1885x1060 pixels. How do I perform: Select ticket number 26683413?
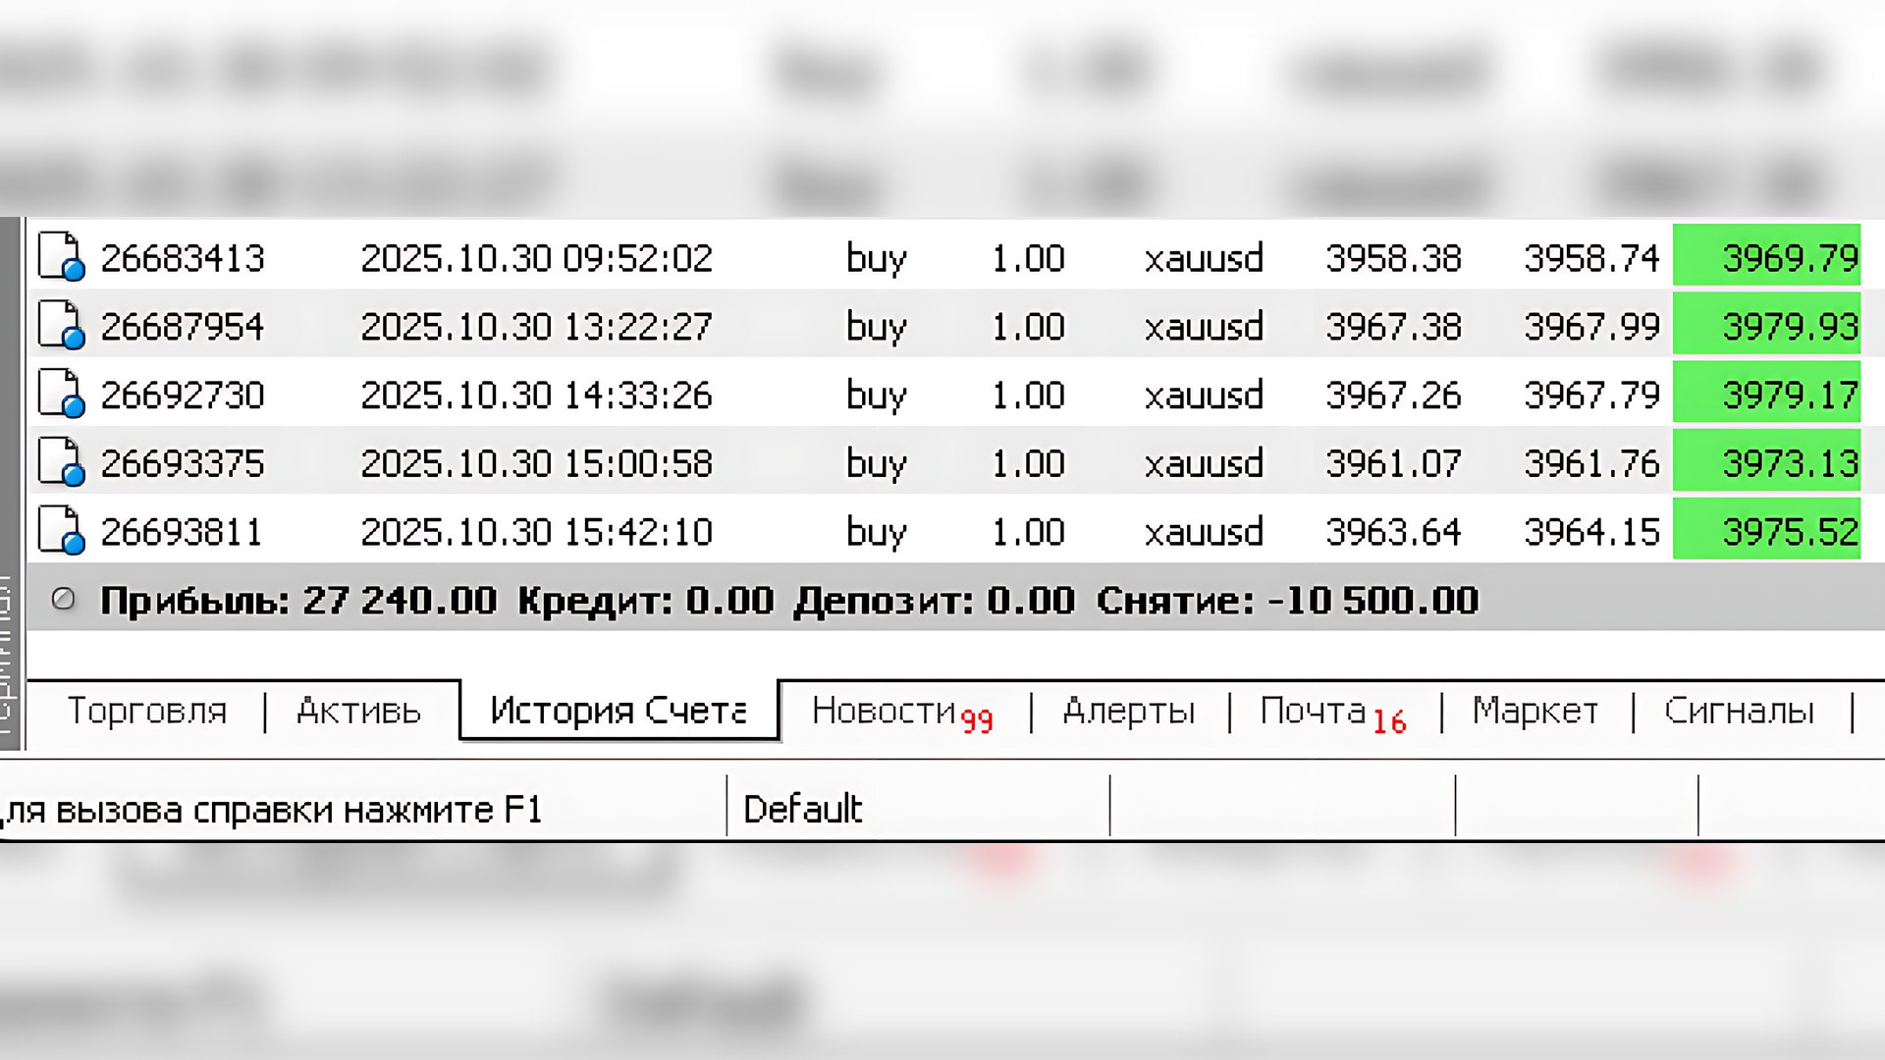click(183, 258)
